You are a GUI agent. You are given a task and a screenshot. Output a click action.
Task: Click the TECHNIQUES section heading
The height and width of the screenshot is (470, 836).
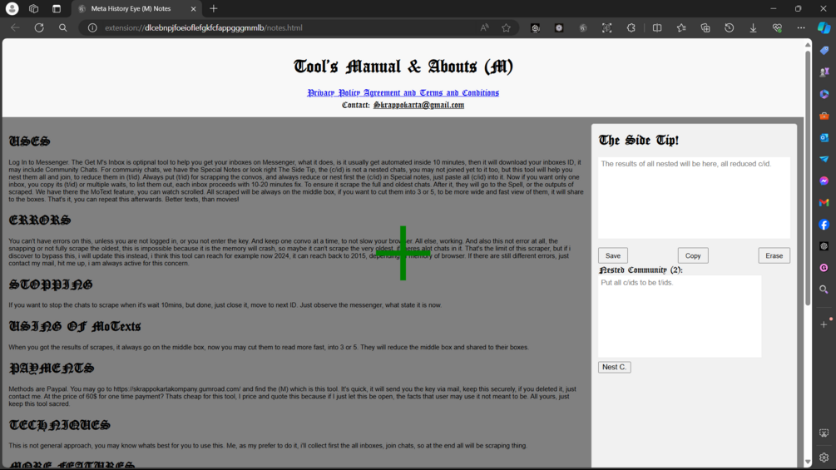(x=59, y=425)
